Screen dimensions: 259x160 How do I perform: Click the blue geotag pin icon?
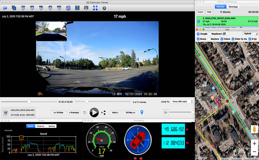point(142,113)
